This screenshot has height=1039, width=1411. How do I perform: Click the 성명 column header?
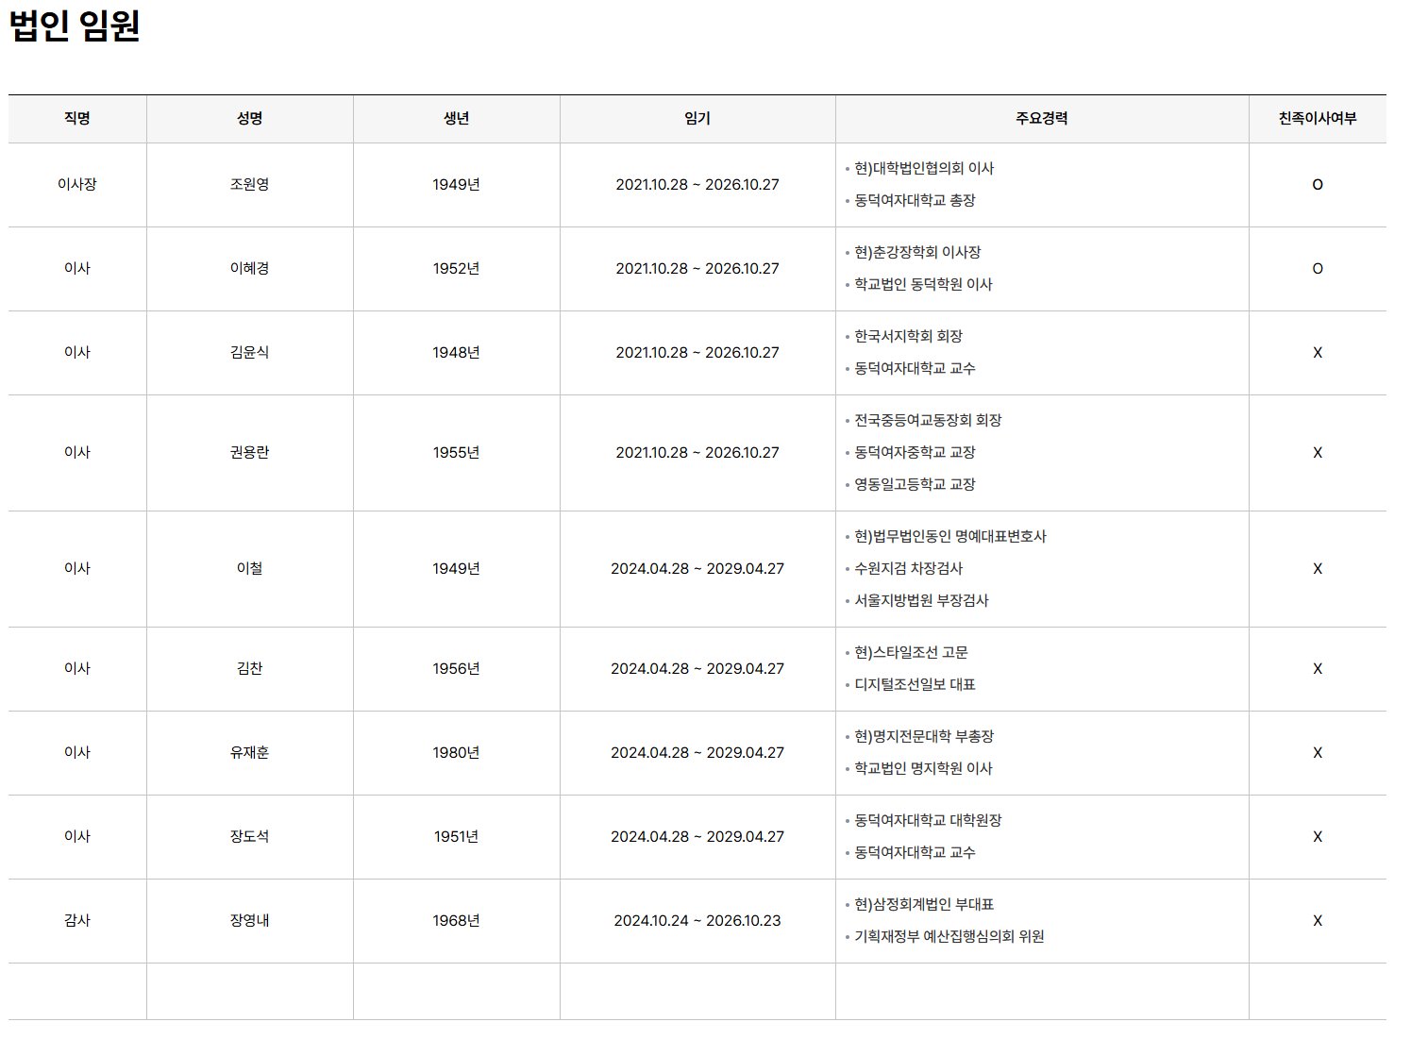[249, 119]
